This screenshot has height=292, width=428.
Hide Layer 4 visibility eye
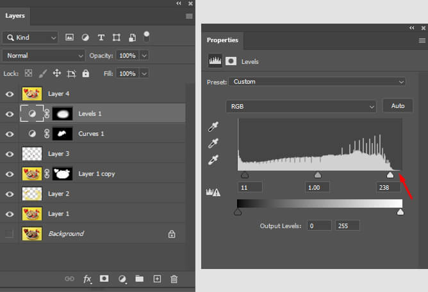(10, 94)
